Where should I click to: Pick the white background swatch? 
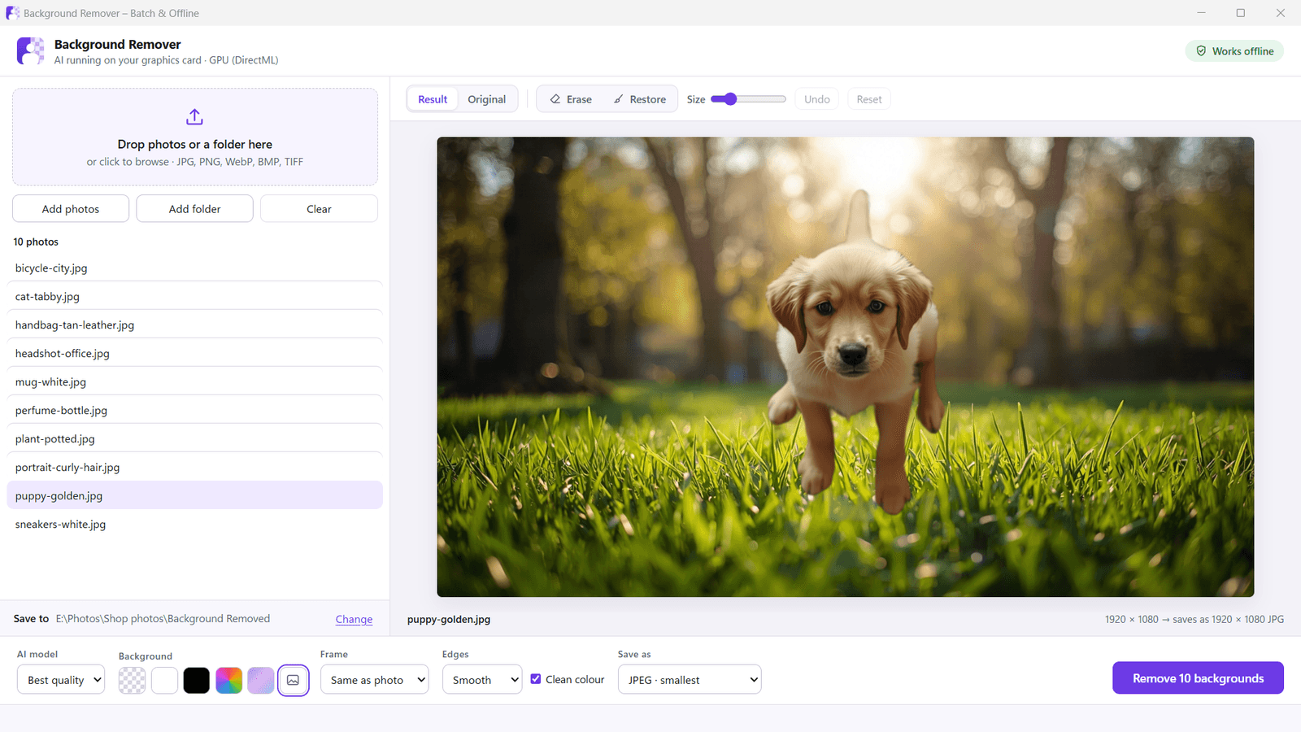(x=164, y=680)
